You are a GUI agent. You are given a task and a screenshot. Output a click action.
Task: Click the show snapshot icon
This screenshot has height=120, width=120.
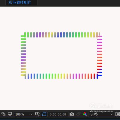coord(78,114)
